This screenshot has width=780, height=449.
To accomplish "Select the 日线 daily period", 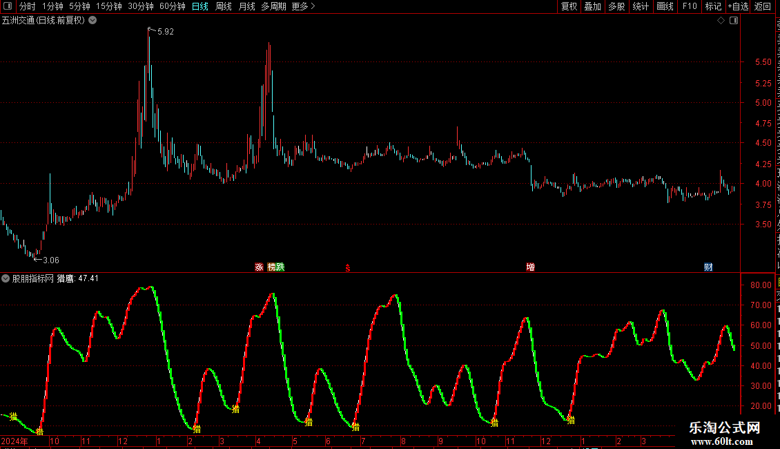I will (x=200, y=6).
